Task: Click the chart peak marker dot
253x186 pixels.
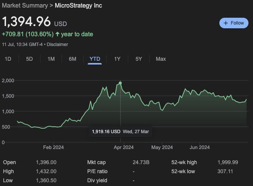Action: point(120,83)
